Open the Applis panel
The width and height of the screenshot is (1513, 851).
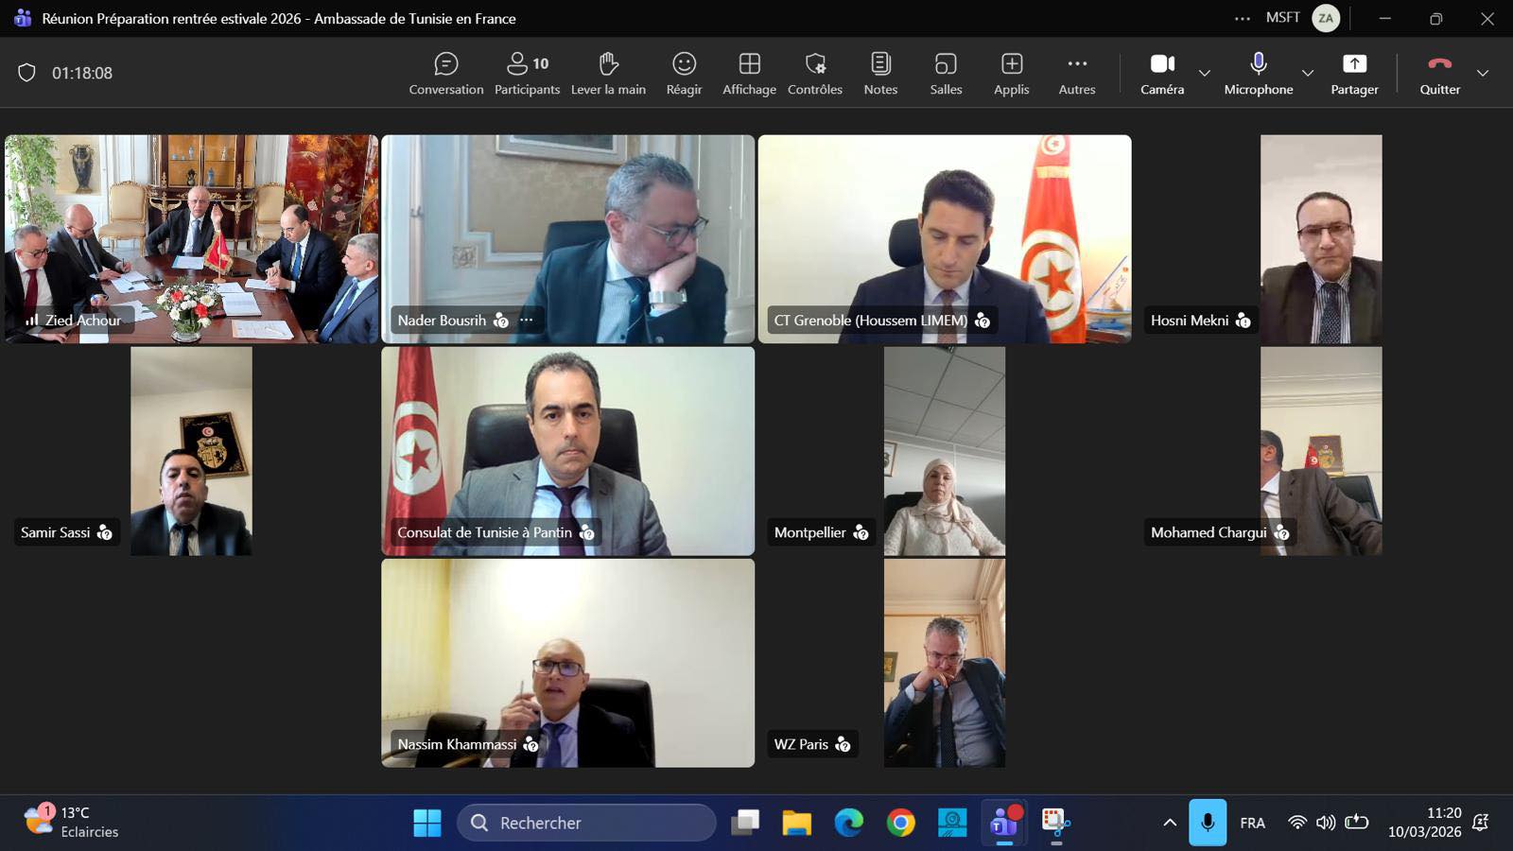[x=1011, y=74]
